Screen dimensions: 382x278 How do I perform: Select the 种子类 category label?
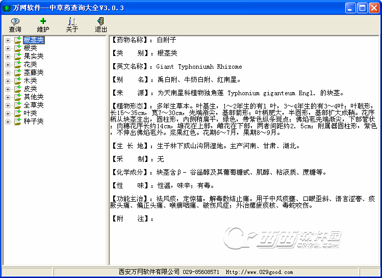34,122
